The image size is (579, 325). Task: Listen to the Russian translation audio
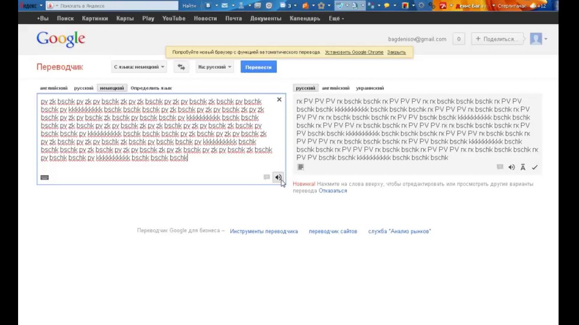pos(512,167)
